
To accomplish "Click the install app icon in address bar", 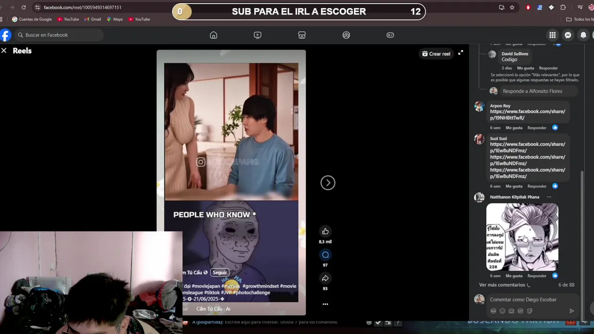I will [502, 7].
